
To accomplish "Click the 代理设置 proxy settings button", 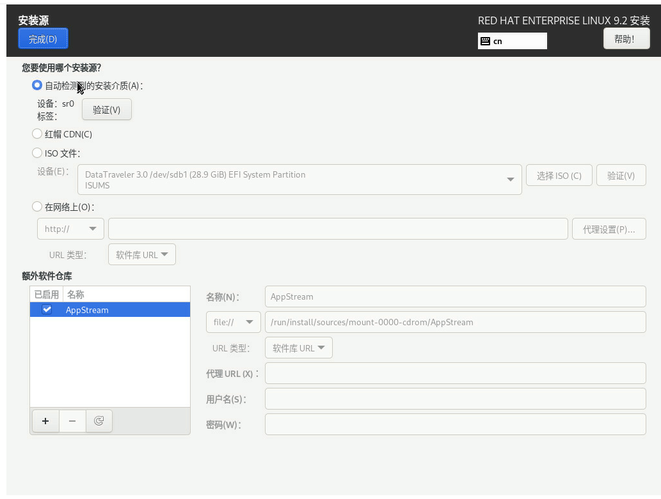I will (x=609, y=229).
